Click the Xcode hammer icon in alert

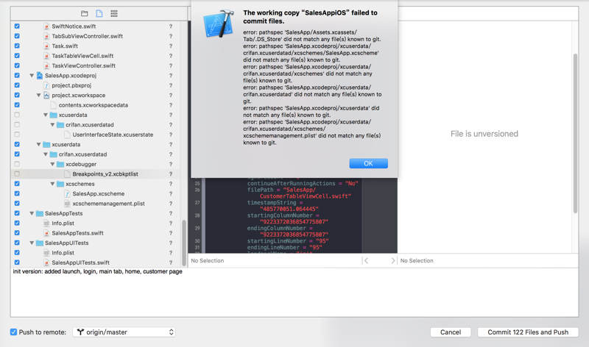tap(219, 24)
